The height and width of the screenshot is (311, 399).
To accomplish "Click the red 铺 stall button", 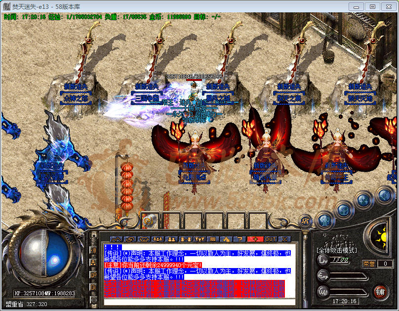I will click(380, 292).
